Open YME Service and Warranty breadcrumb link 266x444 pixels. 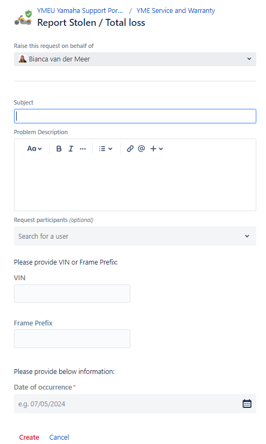(176, 11)
